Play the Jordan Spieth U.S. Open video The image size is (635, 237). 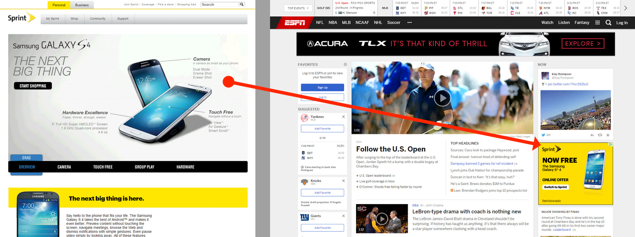pyautogui.click(x=442, y=98)
